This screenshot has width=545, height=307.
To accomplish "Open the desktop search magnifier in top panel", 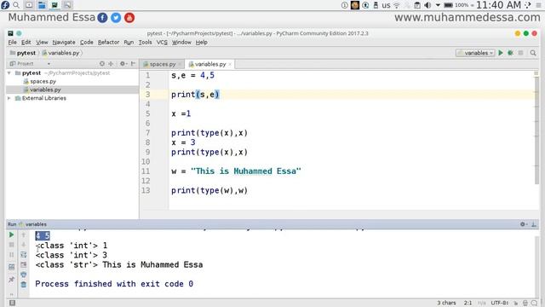I will [16, 5].
